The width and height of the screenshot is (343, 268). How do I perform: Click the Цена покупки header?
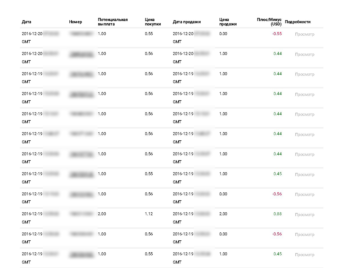(153, 22)
